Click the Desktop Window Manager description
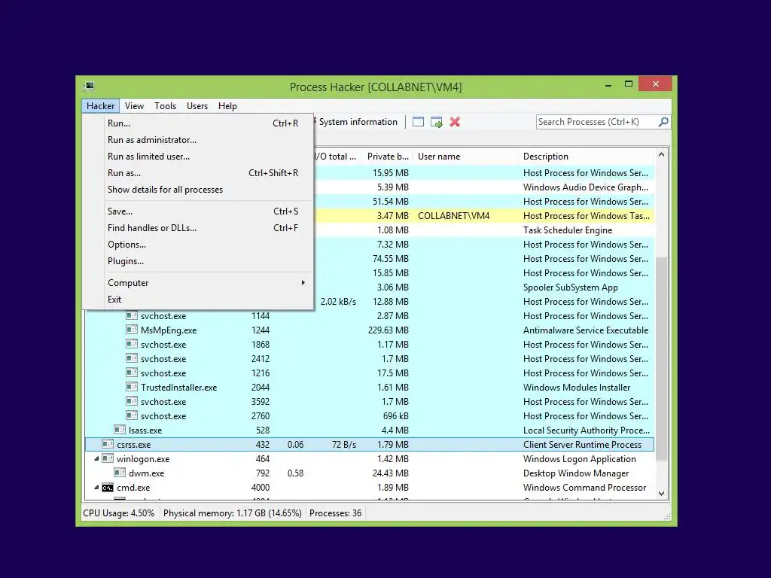 tap(576, 473)
